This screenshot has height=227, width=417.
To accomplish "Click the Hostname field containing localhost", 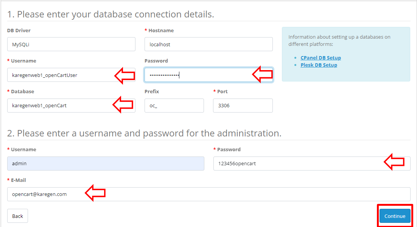I will tap(208, 44).
